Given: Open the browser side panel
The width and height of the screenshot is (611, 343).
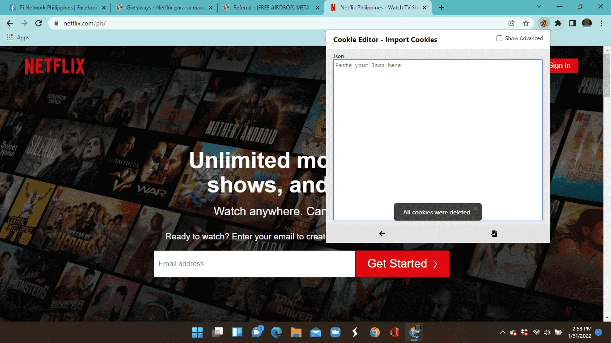Looking at the screenshot, I should coord(573,23).
